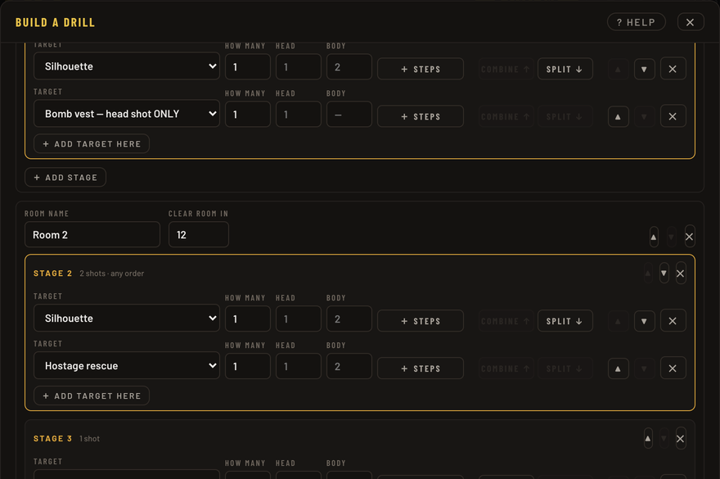
Task: Click Head field for Stage 2 Silhouette
Action: pyautogui.click(x=299, y=319)
